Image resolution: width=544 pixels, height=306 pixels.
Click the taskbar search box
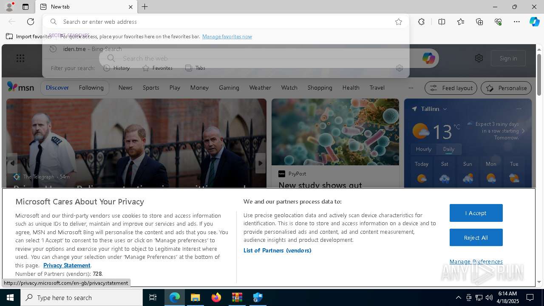pyautogui.click(x=82, y=297)
